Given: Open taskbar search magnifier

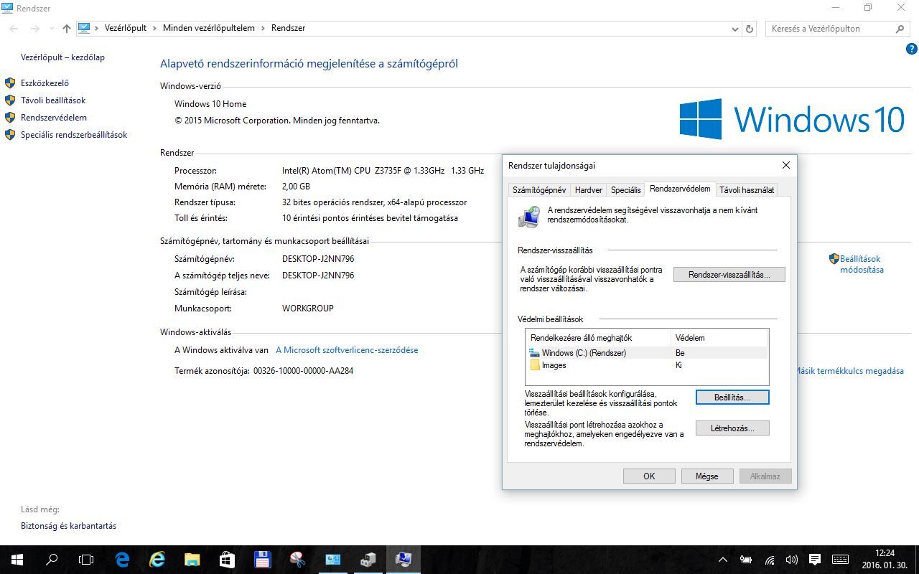Looking at the screenshot, I should [x=52, y=560].
